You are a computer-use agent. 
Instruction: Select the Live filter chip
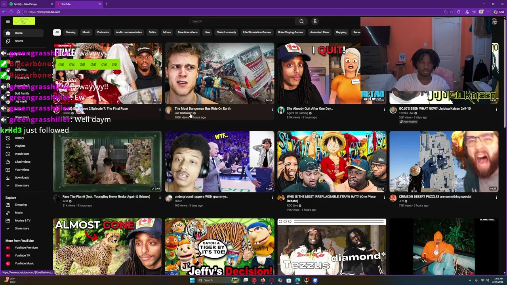click(207, 32)
